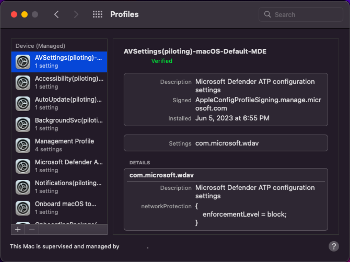Click the Profiles window title
This screenshot has height=262, width=350.
124,14
